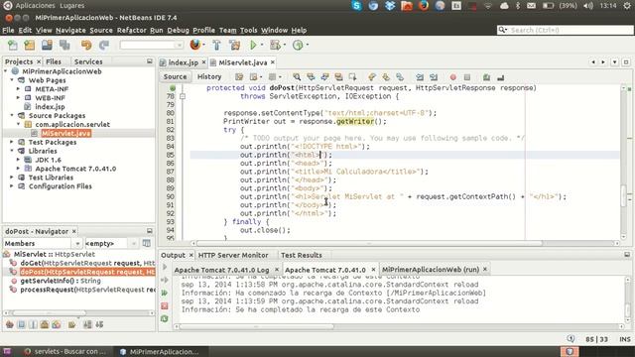Open the Navigate menu

(x=70, y=31)
